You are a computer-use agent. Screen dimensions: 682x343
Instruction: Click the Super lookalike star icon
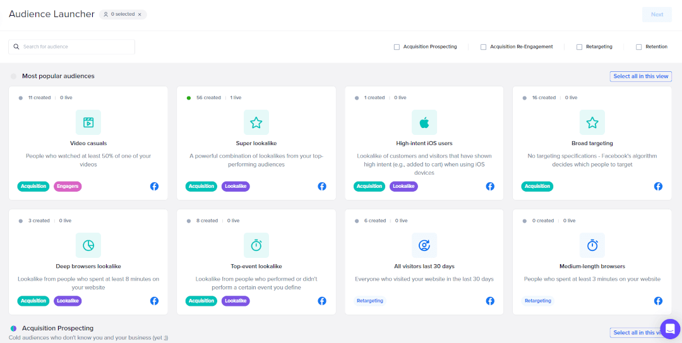256,122
